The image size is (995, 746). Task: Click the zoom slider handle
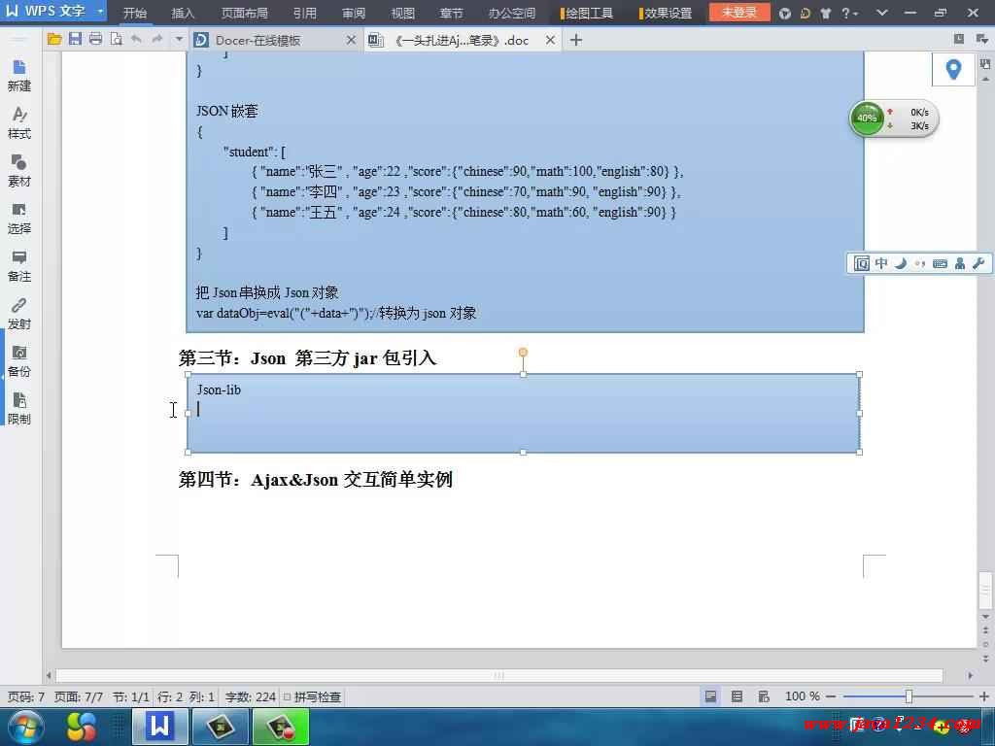click(x=909, y=696)
